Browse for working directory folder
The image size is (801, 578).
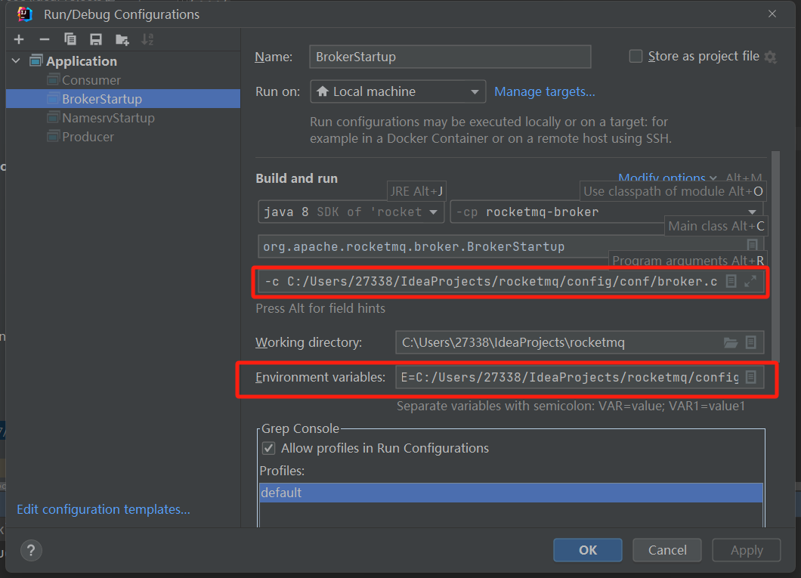tap(731, 342)
